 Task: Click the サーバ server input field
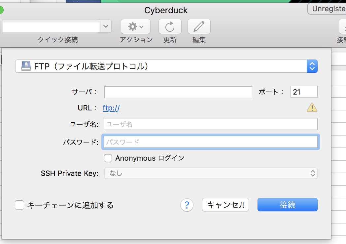(x=178, y=92)
